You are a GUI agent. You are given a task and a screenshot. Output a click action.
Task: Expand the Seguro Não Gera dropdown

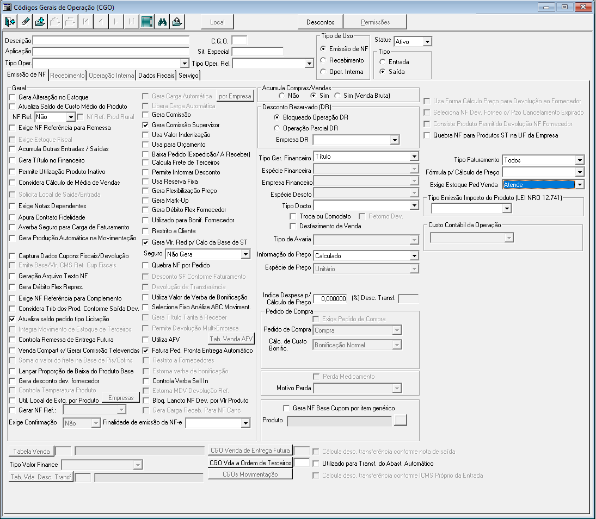tap(246, 254)
